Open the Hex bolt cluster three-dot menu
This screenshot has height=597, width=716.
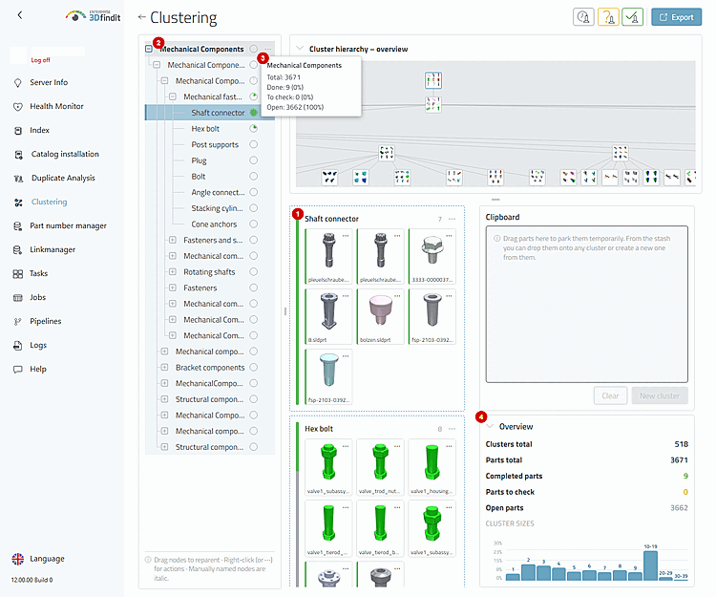(x=452, y=429)
